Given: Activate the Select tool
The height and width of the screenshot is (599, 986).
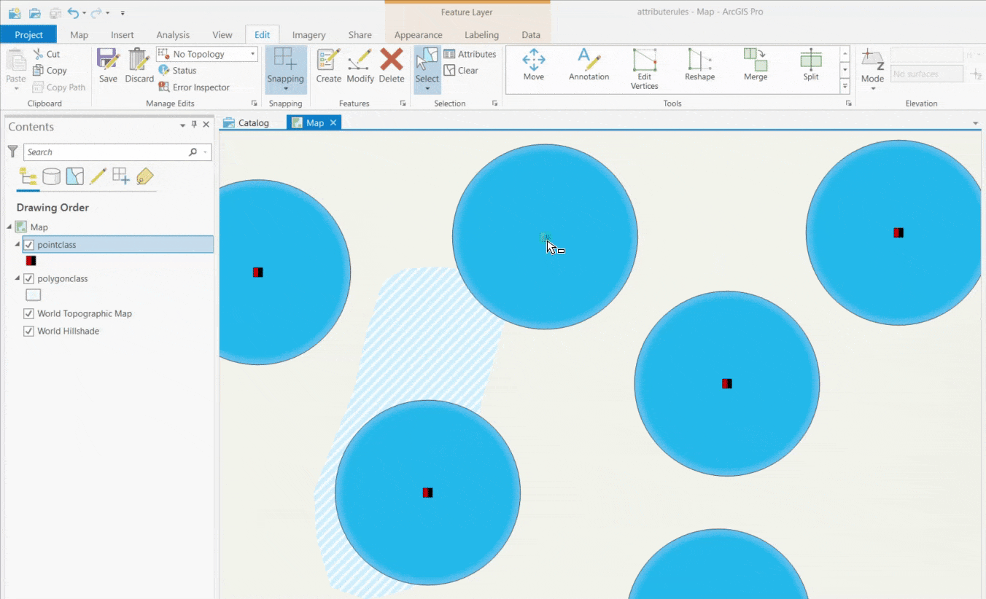Looking at the screenshot, I should pyautogui.click(x=427, y=69).
